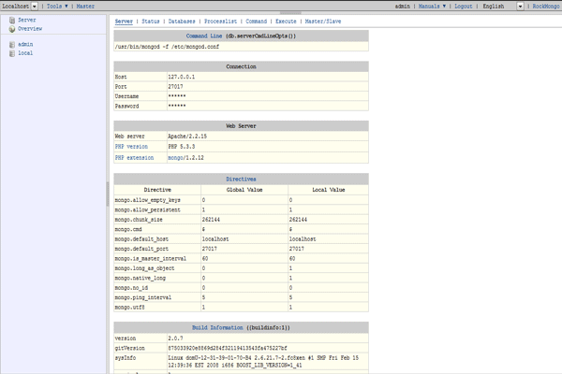Expand the Tools menu
Screen dimensions: 562x374
click(x=57, y=6)
